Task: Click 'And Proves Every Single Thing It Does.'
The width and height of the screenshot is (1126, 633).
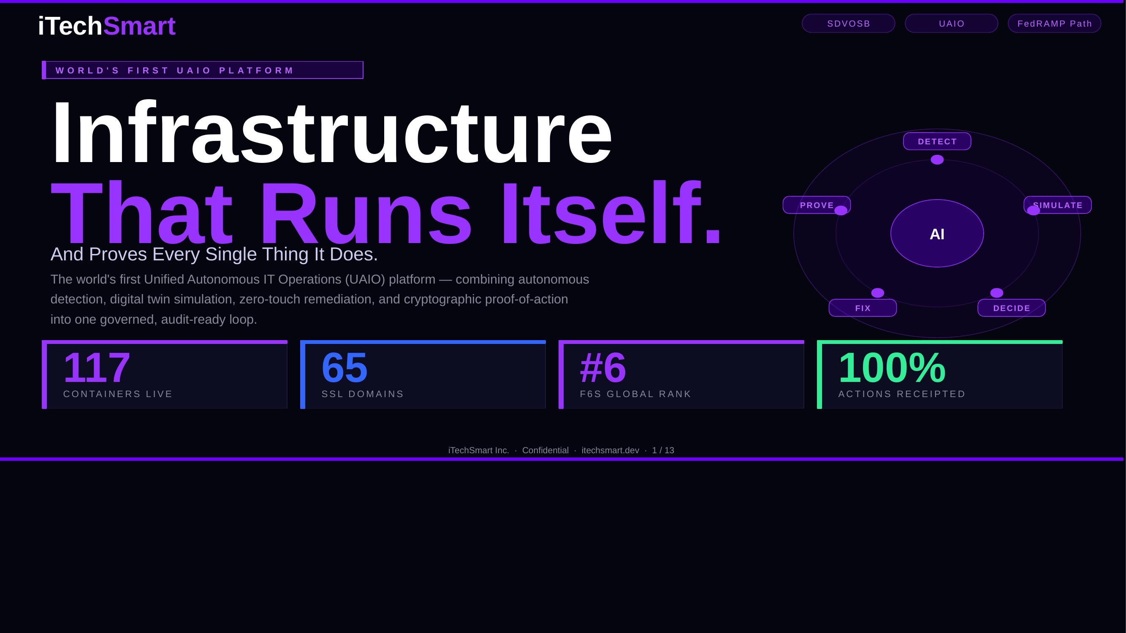Action: coord(214,254)
